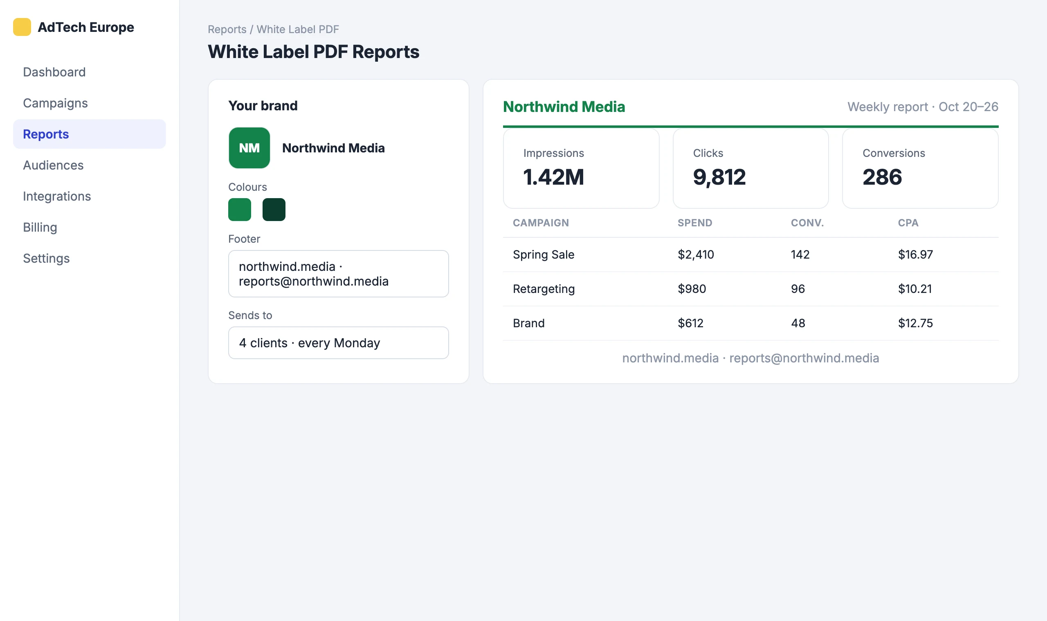This screenshot has height=621, width=1047.
Task: Click the Weekly report Oct 20–26 label
Action: [923, 107]
